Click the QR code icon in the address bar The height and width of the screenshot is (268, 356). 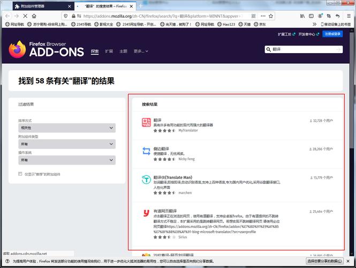coord(254,16)
